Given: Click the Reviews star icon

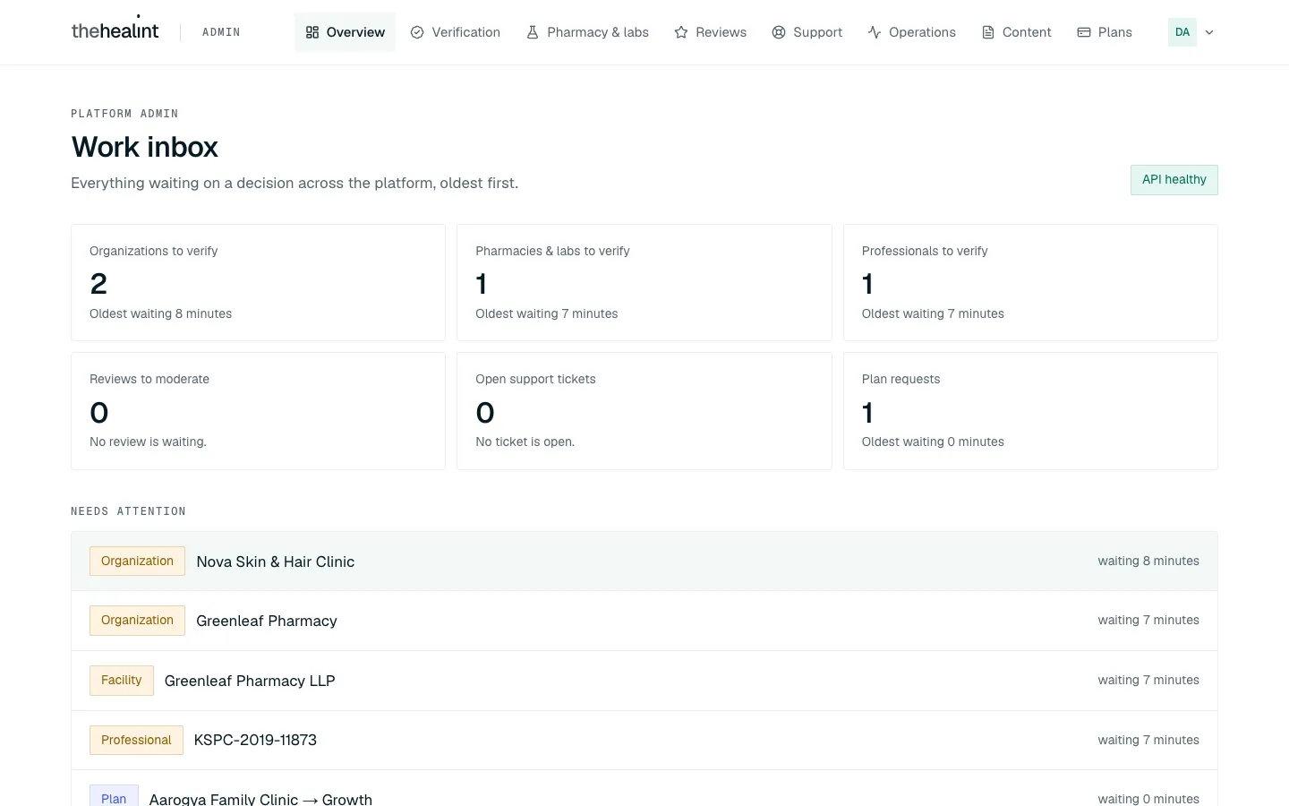Looking at the screenshot, I should [x=681, y=32].
